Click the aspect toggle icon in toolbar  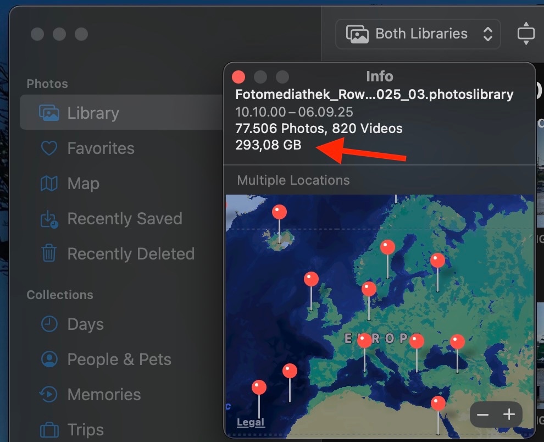526,34
